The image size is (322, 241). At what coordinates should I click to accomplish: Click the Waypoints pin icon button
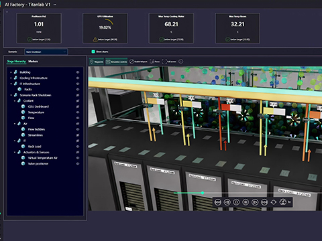97,62
